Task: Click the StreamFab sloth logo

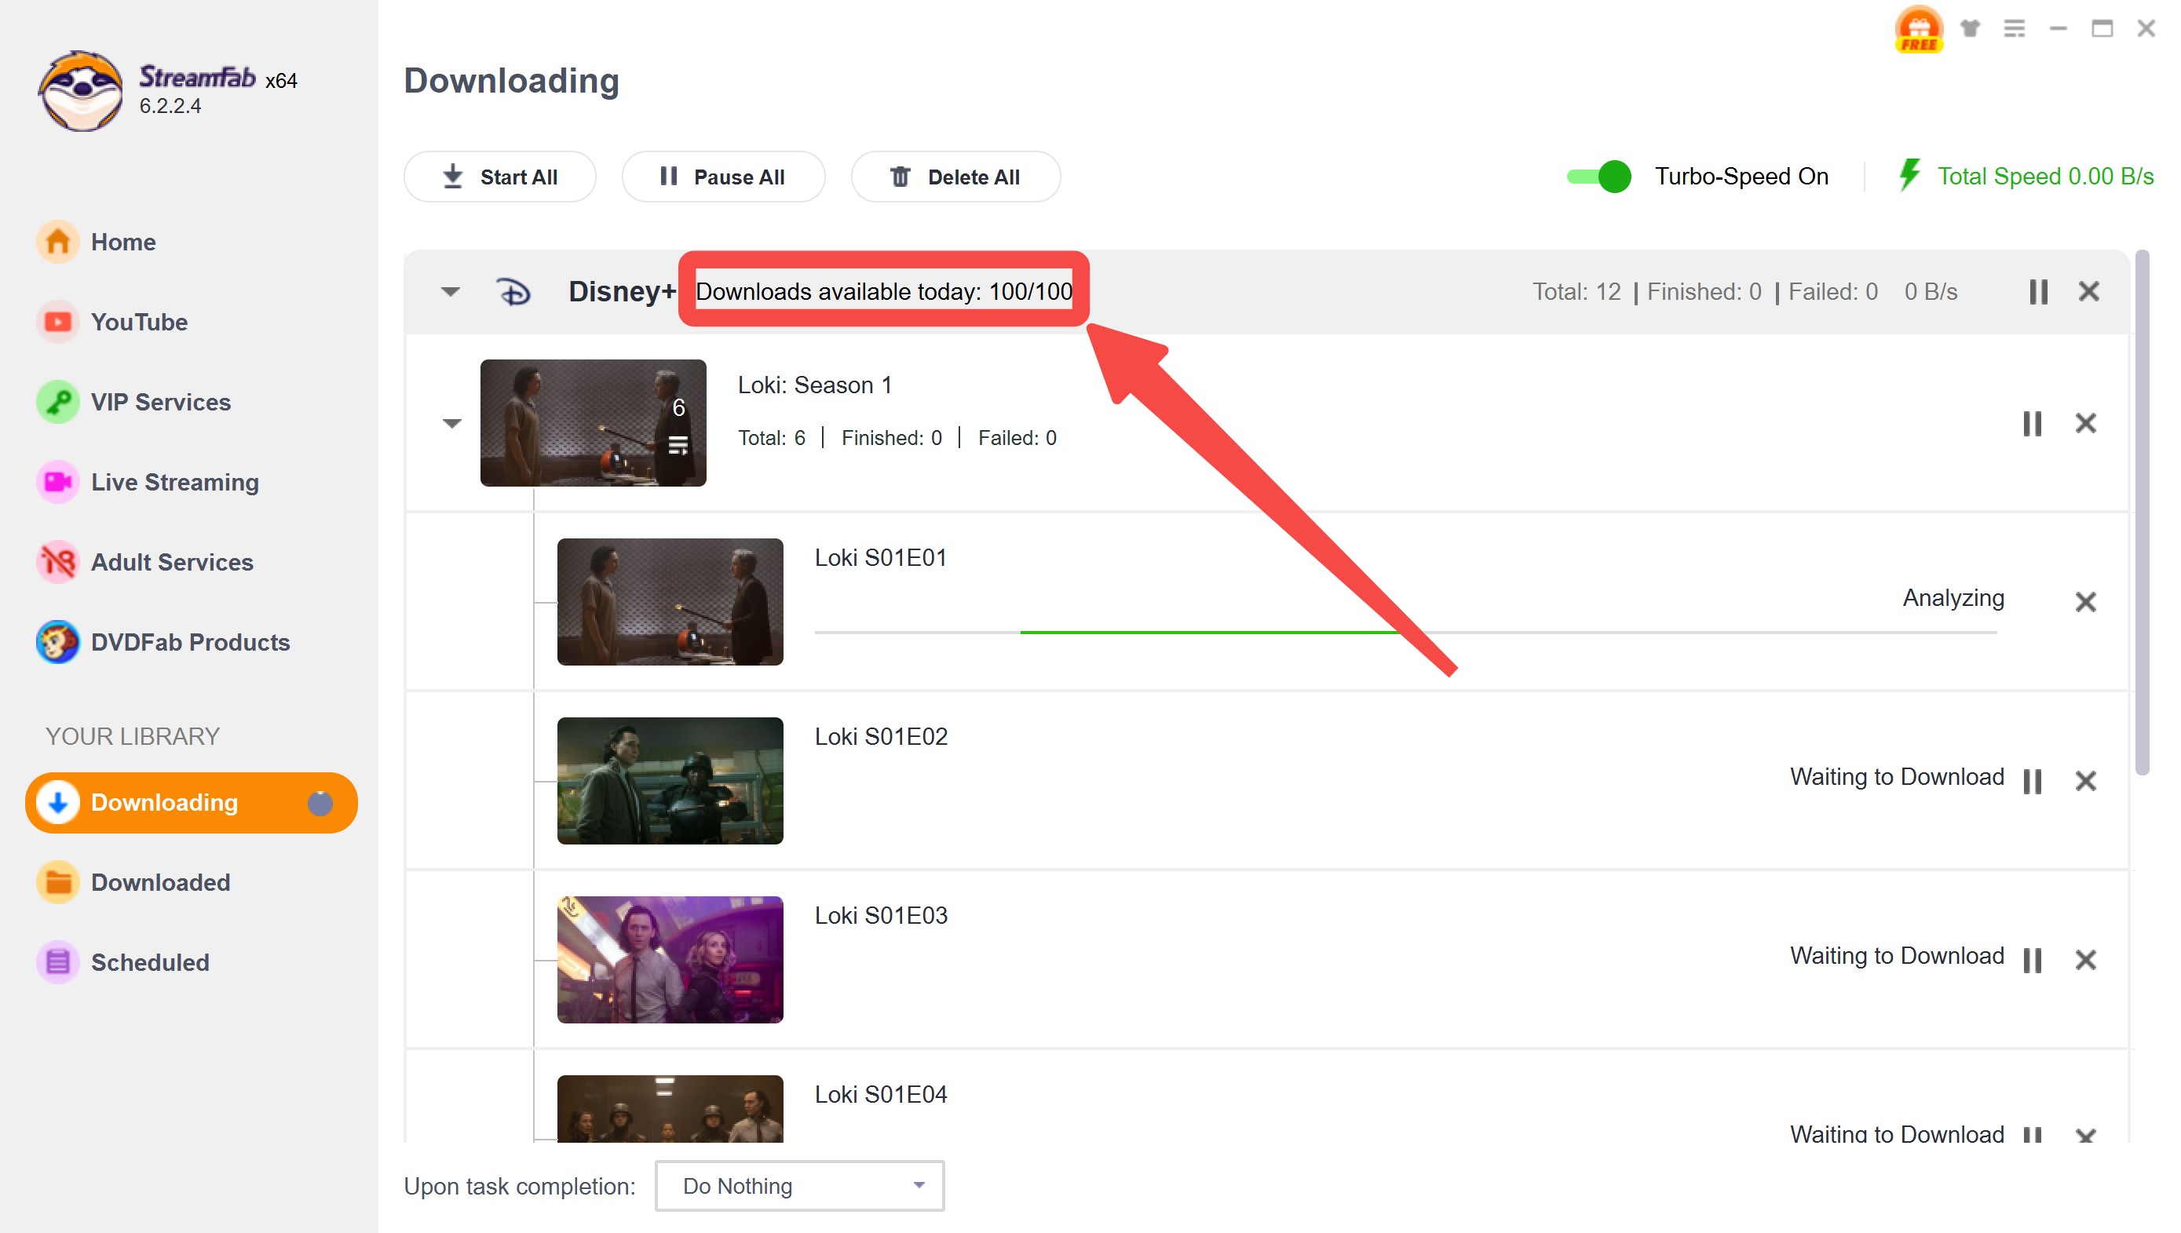Action: pos(82,92)
